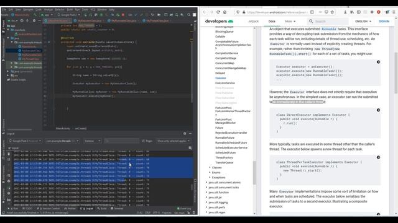Open the com.example.threads process dropdown
The height and width of the screenshot is (223, 398).
62,141
